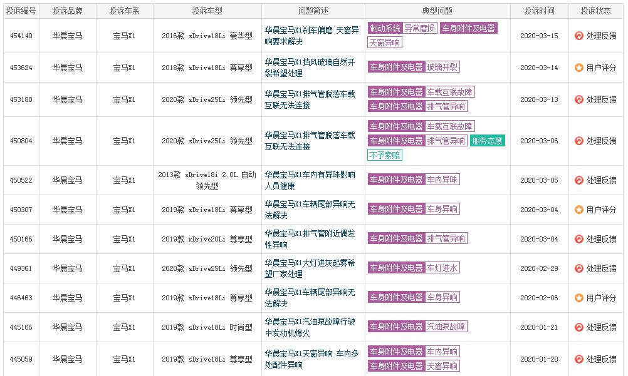628x376 pixels.
Task: Click the 玻璃开裂 problem tag
Action: [442, 67]
